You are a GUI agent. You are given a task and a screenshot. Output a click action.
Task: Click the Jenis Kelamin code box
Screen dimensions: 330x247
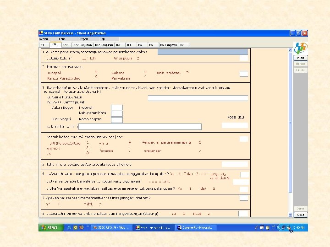244,58
